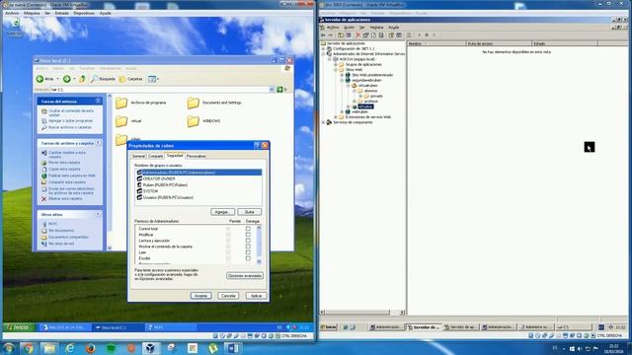632x355 pixels.
Task: Open VirtualBox from the Windows 7 taskbar
Action: [151, 348]
